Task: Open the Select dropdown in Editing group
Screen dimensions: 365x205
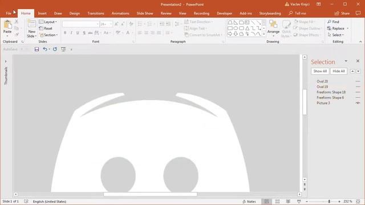Action: (336, 35)
